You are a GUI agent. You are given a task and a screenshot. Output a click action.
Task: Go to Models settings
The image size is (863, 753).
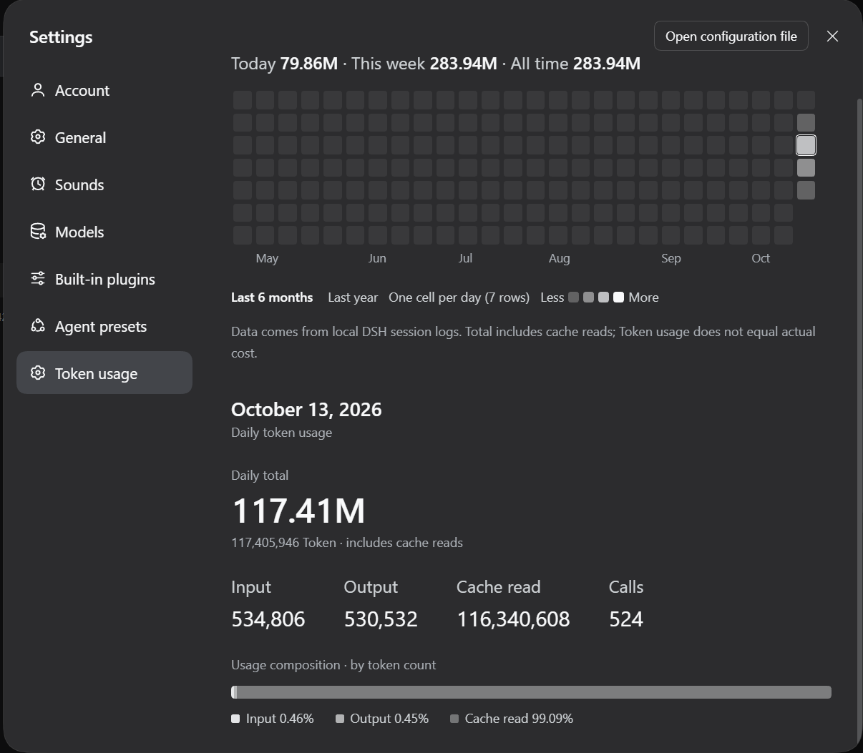(104, 232)
